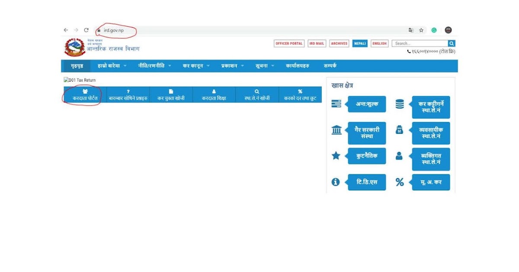
Task: Click the info icon beside टि.डि.एस
Action: coord(336,182)
